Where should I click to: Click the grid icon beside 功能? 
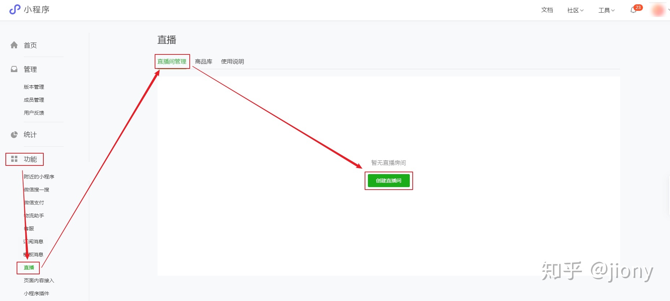point(14,159)
